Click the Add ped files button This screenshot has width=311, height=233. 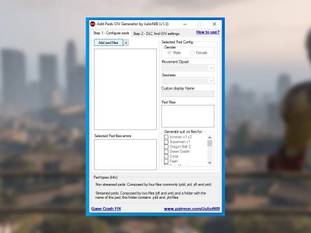(108, 43)
